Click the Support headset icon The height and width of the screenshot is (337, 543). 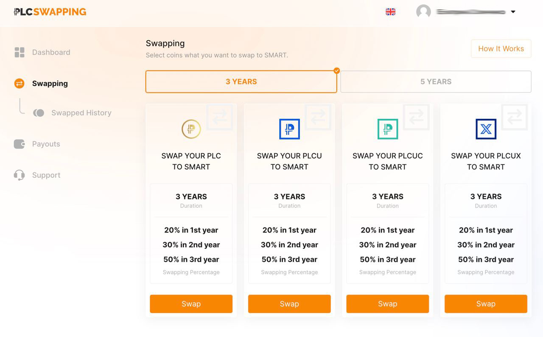click(20, 175)
